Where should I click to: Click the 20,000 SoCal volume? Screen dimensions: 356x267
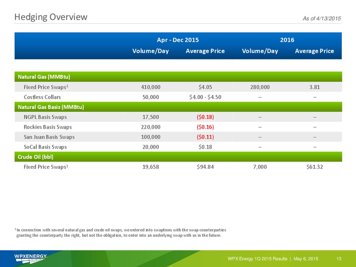[150, 147]
